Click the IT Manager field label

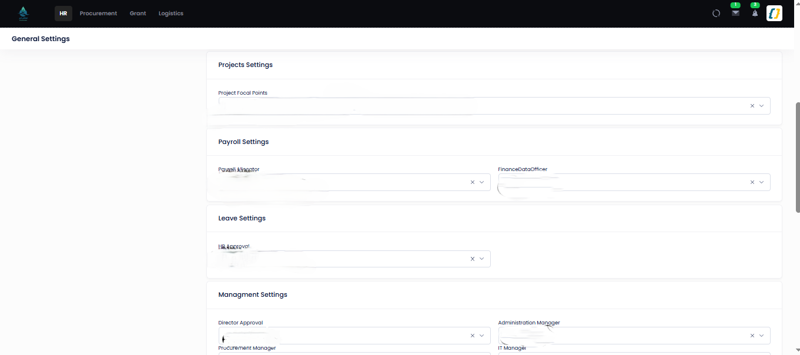pyautogui.click(x=512, y=348)
